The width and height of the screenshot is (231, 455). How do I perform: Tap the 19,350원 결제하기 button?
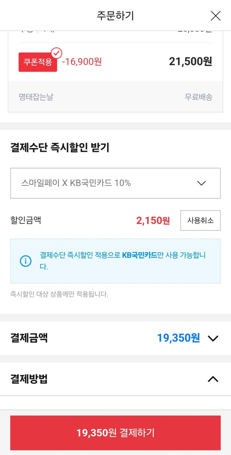[115, 433]
